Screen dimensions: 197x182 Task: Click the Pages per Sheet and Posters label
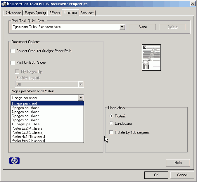(33, 91)
